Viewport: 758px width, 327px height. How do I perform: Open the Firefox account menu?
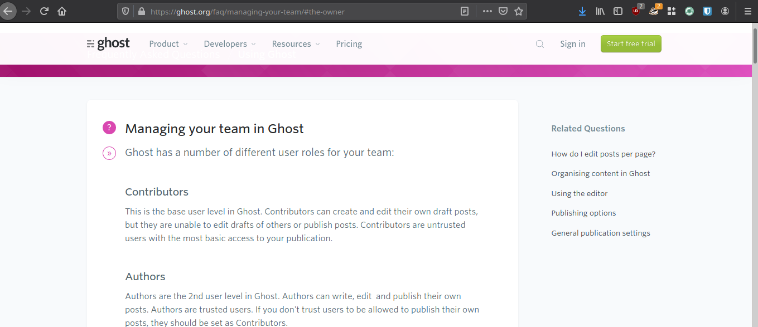[725, 11]
